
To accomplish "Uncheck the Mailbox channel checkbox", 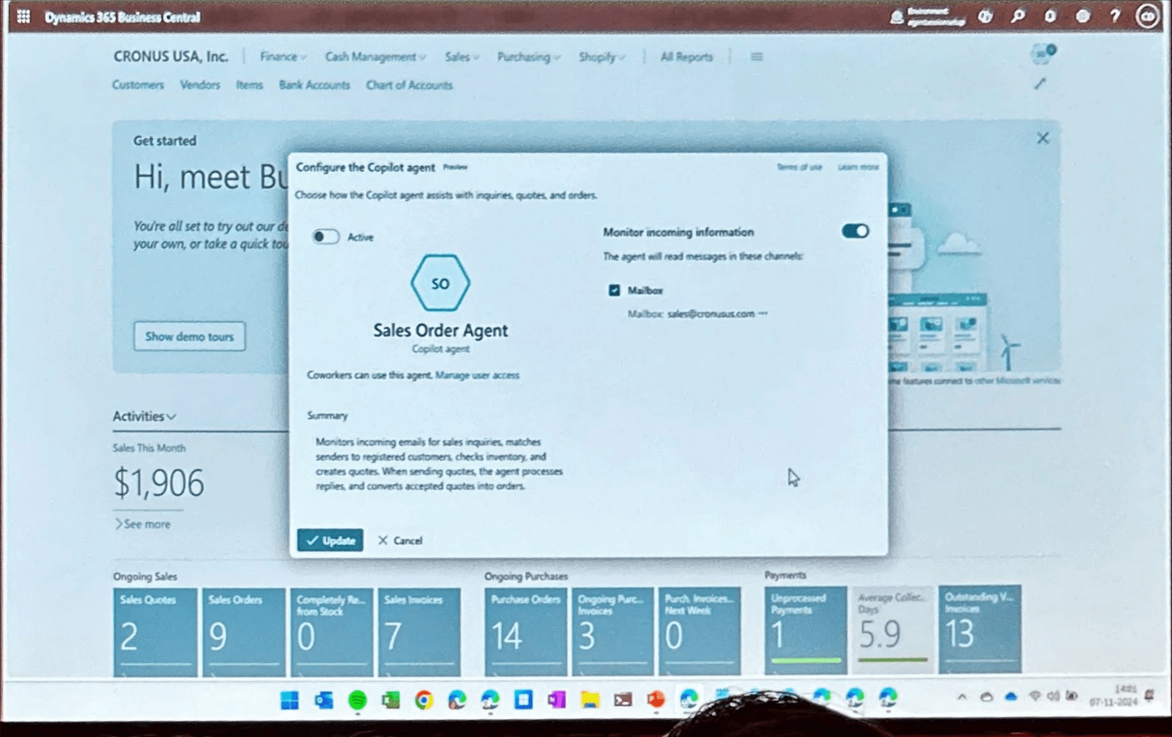I will (x=614, y=290).
